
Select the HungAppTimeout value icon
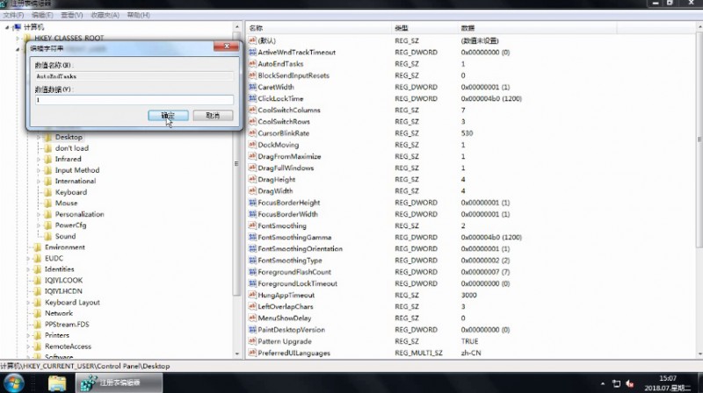[x=252, y=295]
